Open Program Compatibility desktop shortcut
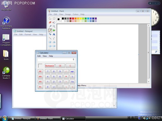The width and height of the screenshot is (162, 121). click(6, 40)
